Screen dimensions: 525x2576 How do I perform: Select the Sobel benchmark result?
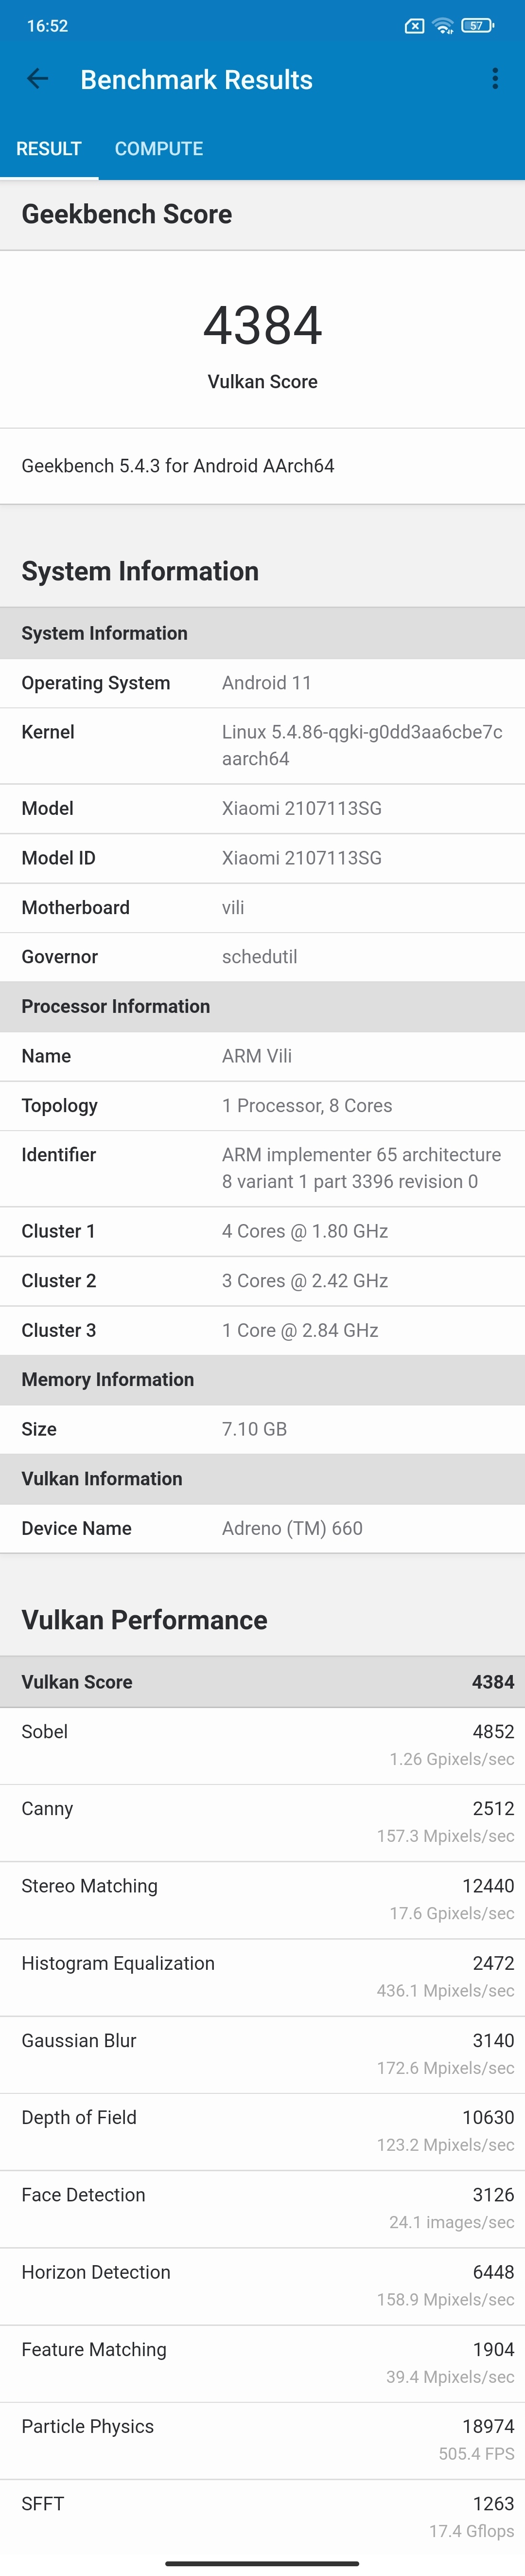tap(262, 1745)
